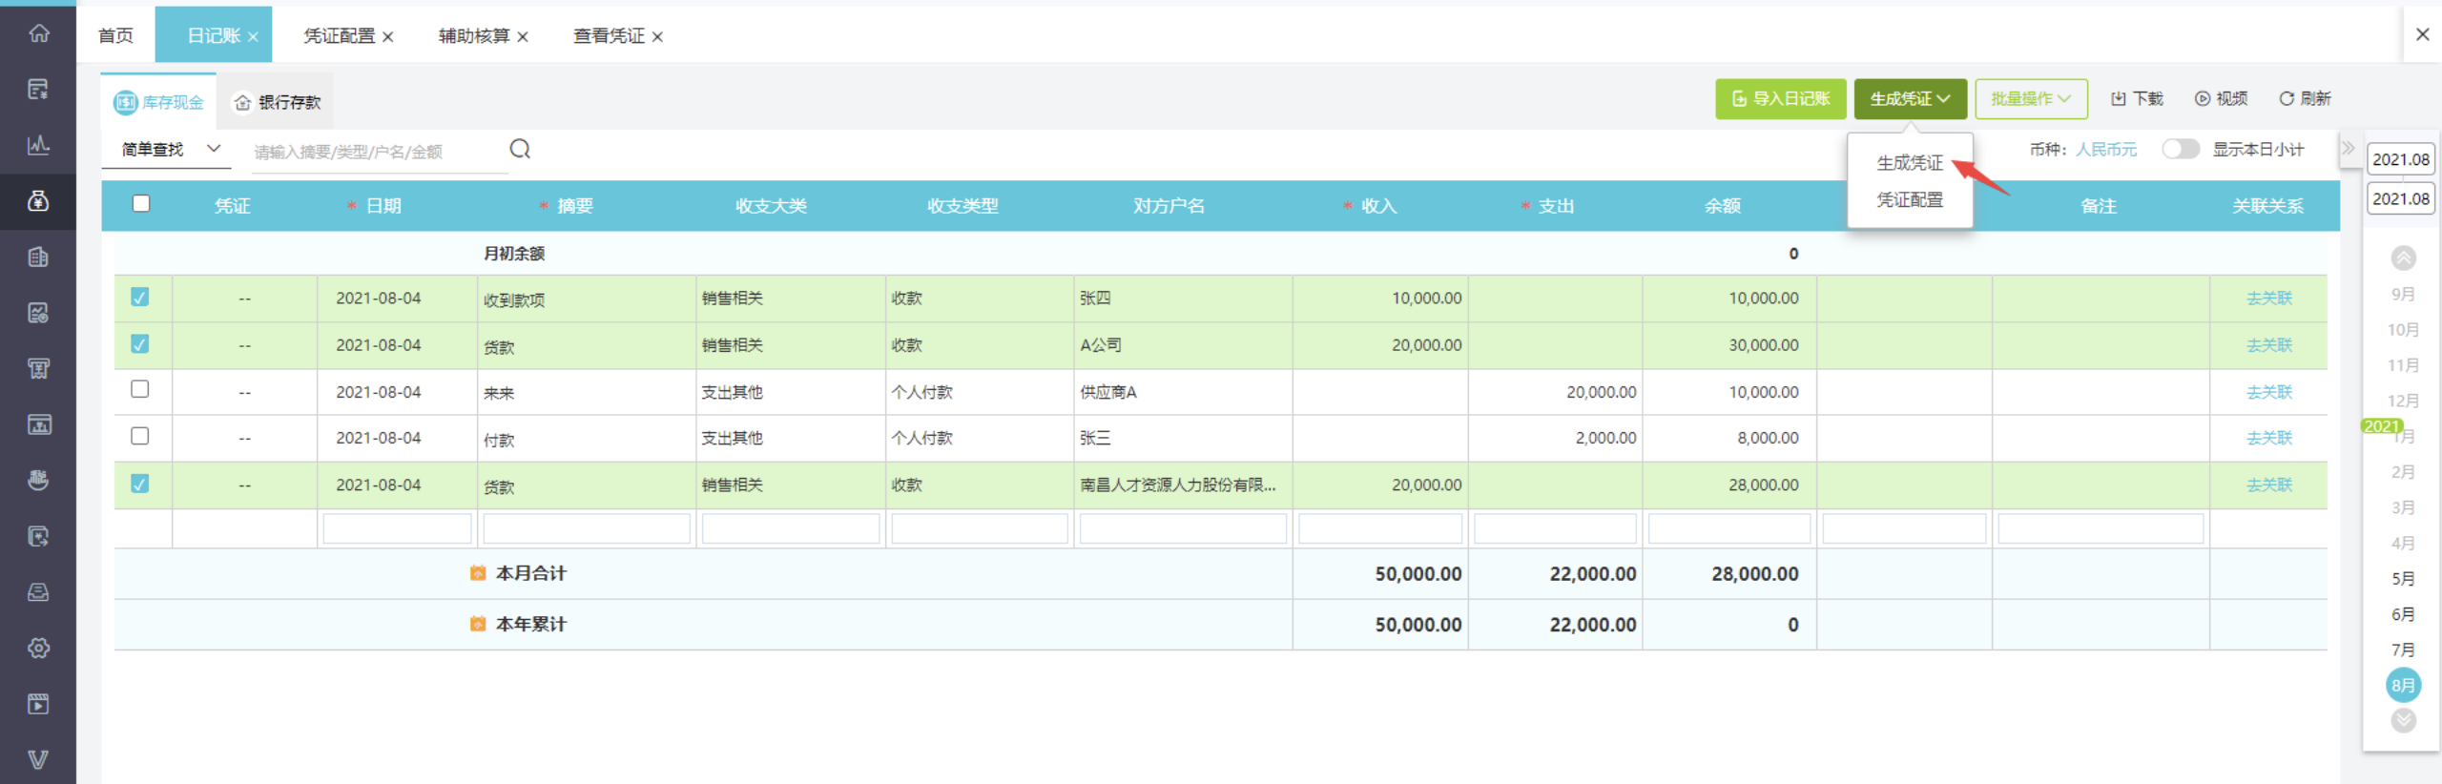Screen dimensions: 2442x784
Task: Click 去关联 link for 张三 row
Action: 2268,438
